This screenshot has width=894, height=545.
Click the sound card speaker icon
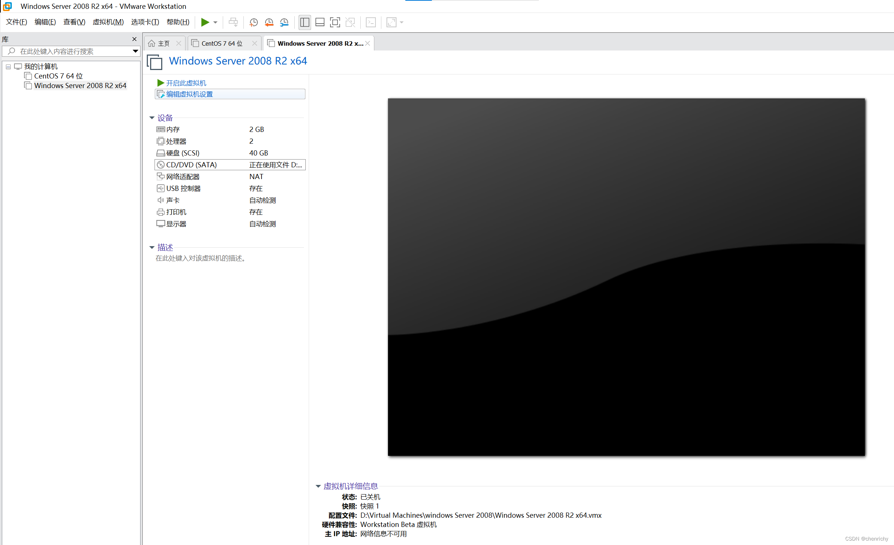click(160, 200)
